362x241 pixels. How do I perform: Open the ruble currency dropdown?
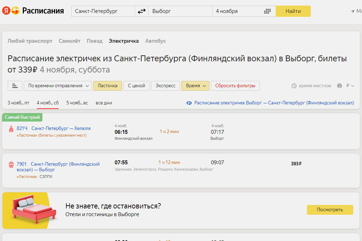[350, 86]
